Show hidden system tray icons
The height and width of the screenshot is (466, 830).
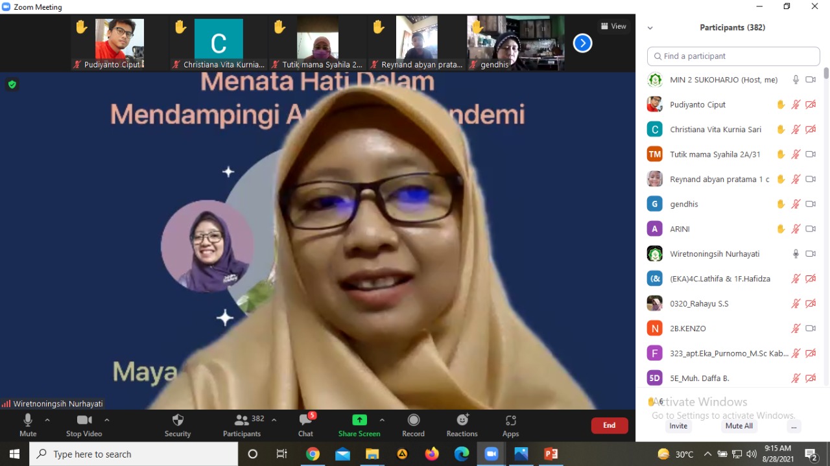click(x=707, y=454)
